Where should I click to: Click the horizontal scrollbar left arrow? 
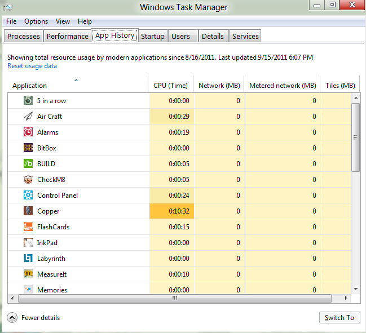pos(12,298)
